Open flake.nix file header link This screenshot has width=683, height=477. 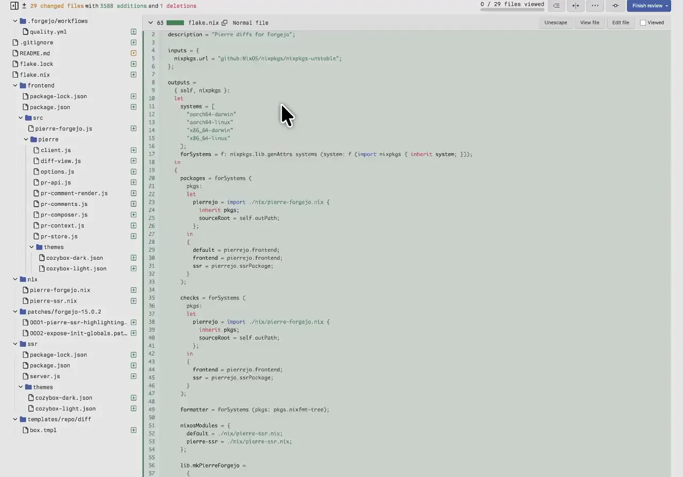point(203,23)
